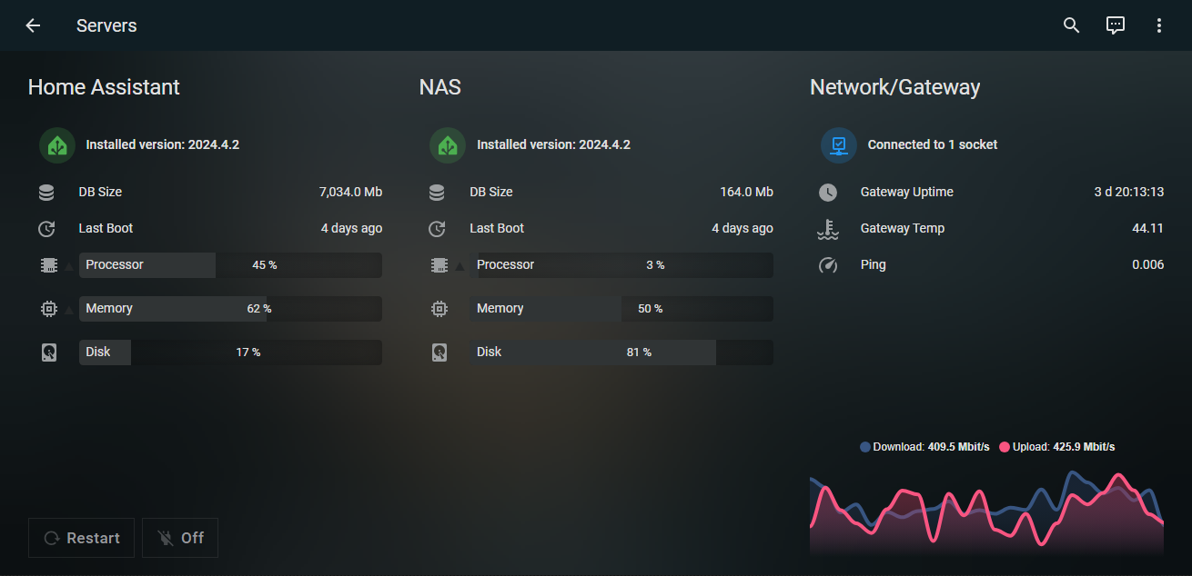Click the Home Assistant Processor chip icon
The width and height of the screenshot is (1192, 576).
click(48, 265)
